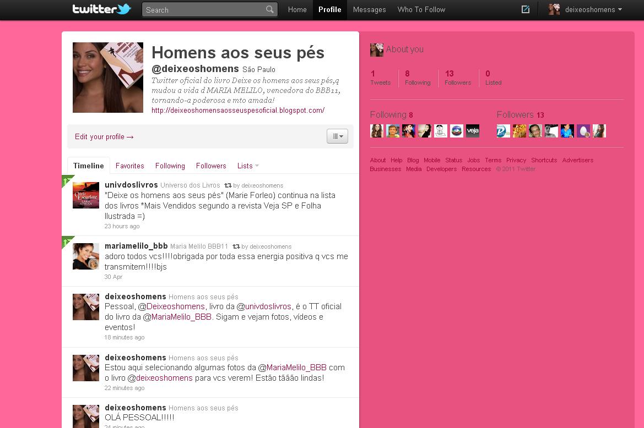Open Messages in navigation bar
Image resolution: width=644 pixels, height=428 pixels.
[369, 9]
